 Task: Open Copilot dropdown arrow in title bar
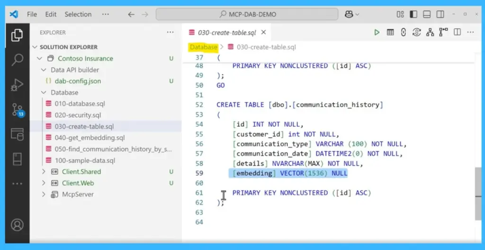tap(358, 15)
